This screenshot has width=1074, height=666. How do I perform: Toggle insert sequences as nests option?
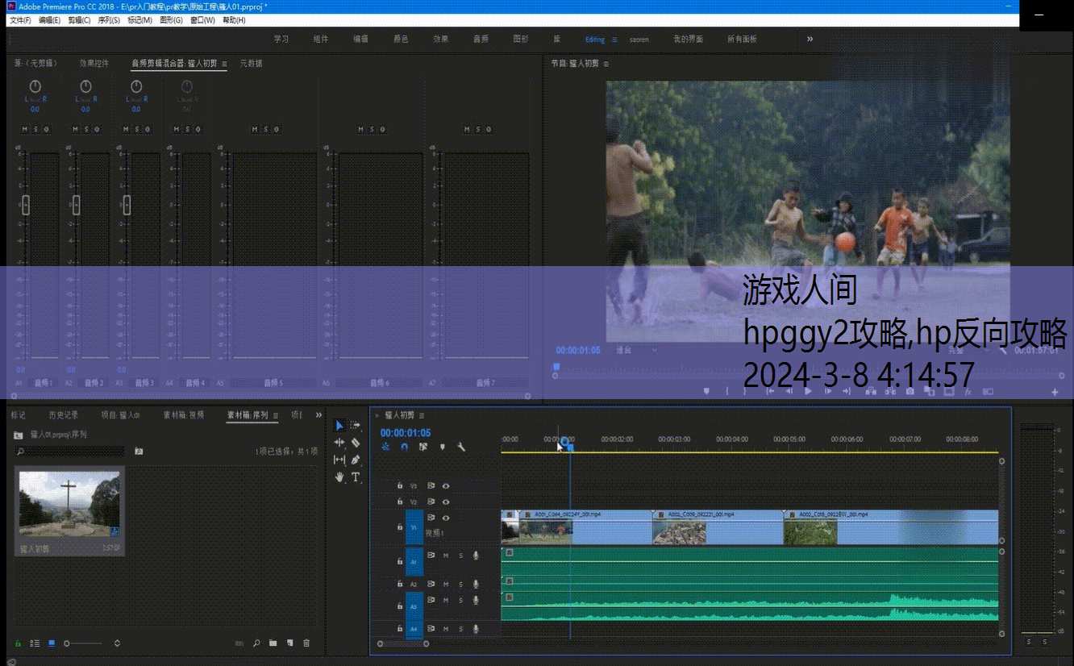click(385, 447)
